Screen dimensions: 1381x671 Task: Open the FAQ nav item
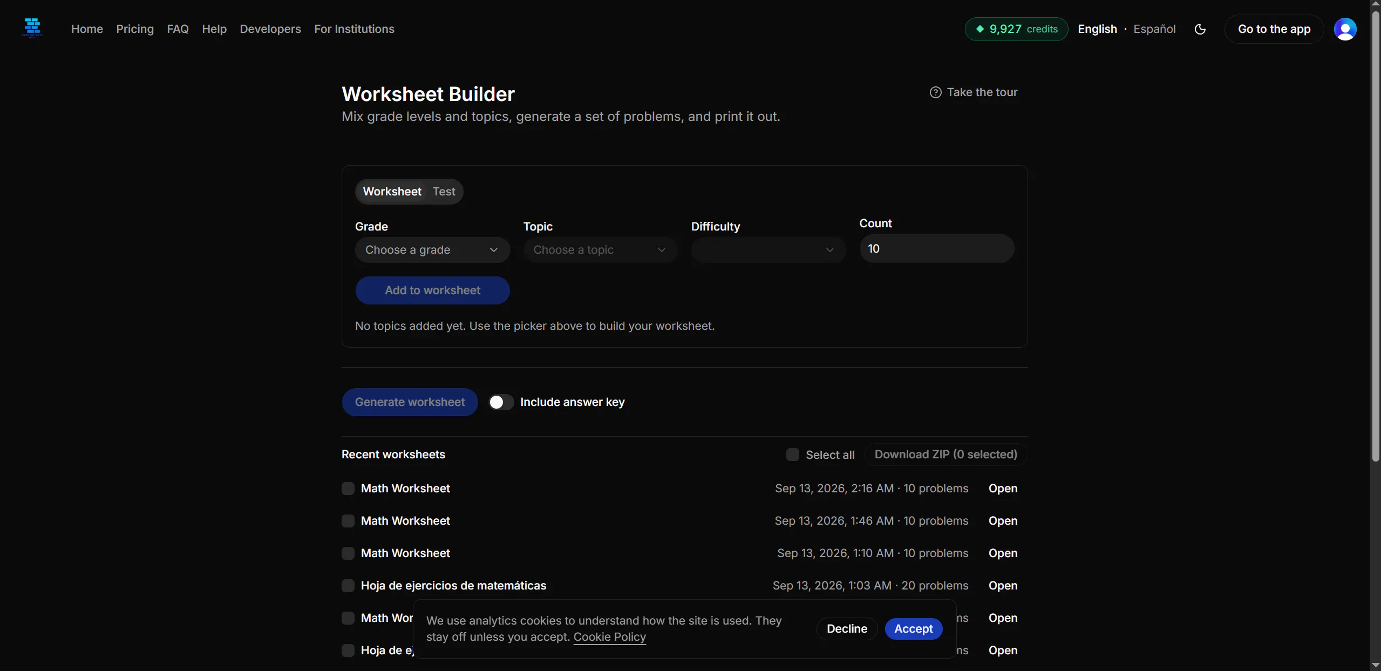click(178, 29)
